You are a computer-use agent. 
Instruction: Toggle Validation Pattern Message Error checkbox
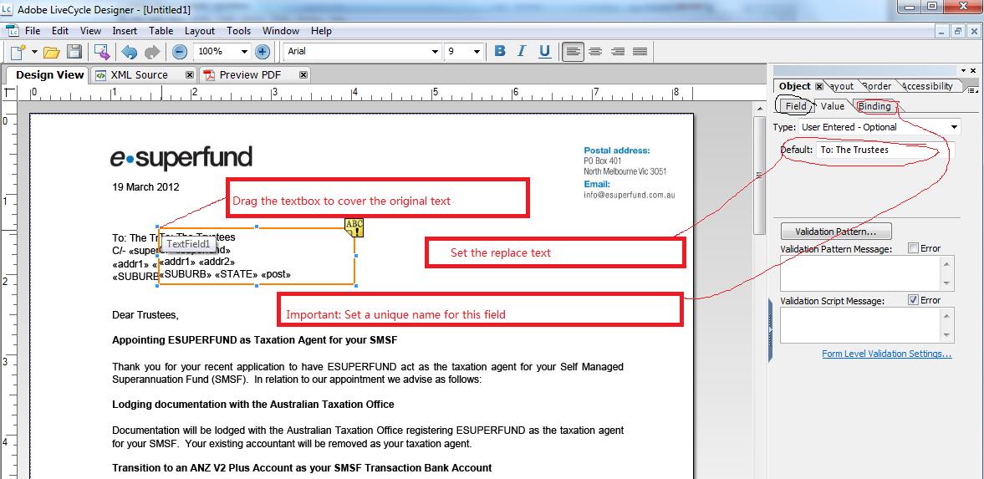913,248
